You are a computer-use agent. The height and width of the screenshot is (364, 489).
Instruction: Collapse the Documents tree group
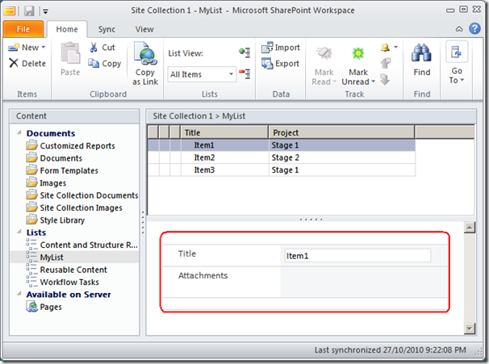(x=19, y=132)
